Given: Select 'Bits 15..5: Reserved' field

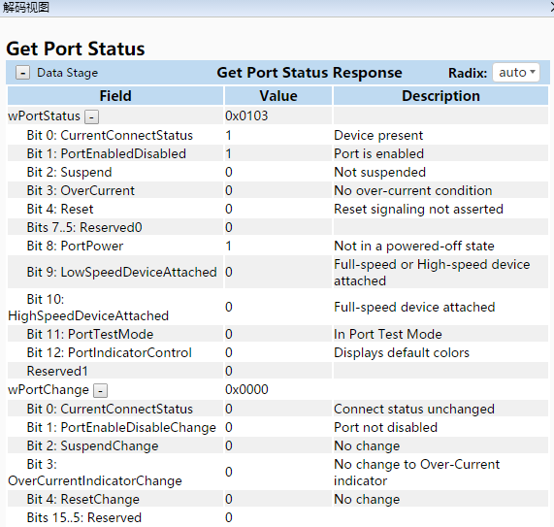Looking at the screenshot, I should pyautogui.click(x=84, y=517).
